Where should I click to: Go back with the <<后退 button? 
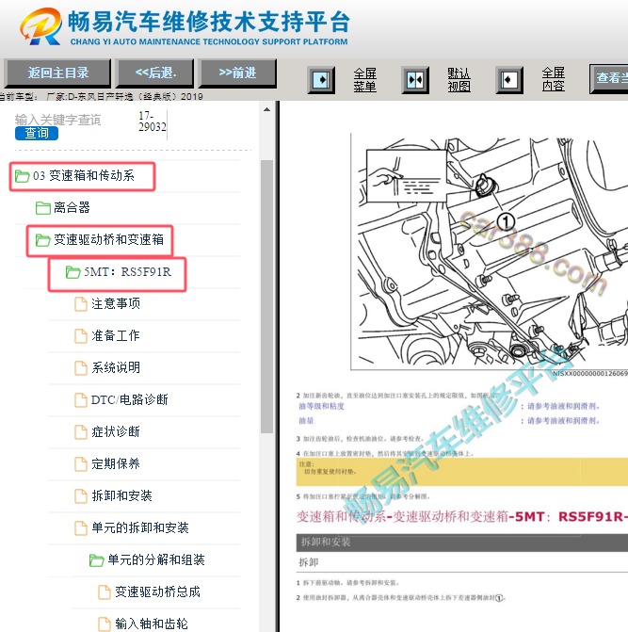click(x=155, y=73)
